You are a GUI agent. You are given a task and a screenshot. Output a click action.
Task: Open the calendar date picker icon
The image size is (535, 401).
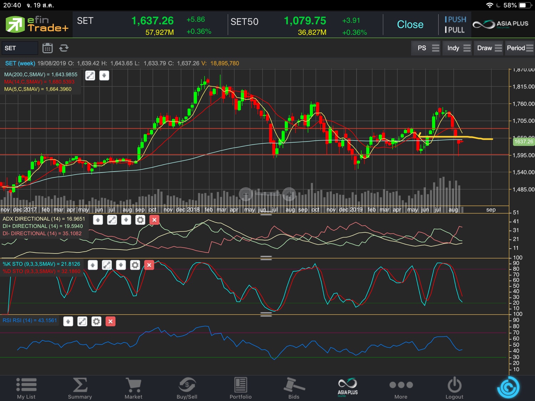point(47,48)
